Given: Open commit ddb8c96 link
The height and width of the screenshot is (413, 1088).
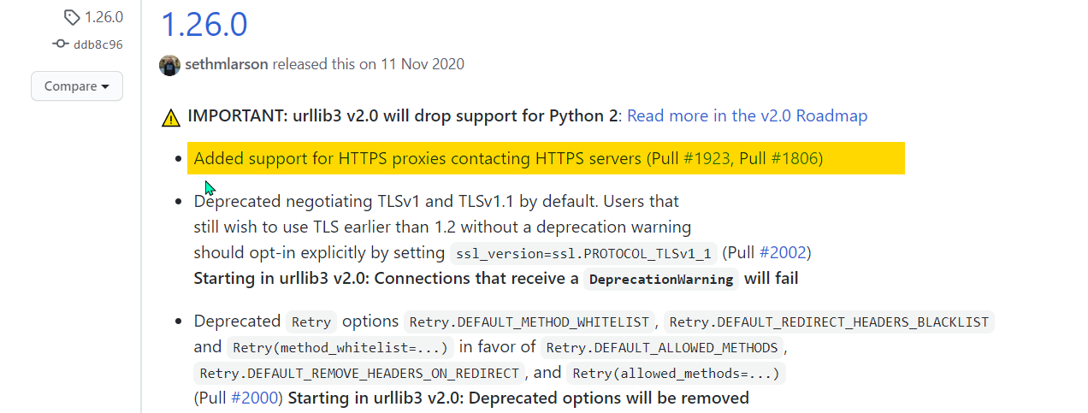Looking at the screenshot, I should [x=98, y=44].
